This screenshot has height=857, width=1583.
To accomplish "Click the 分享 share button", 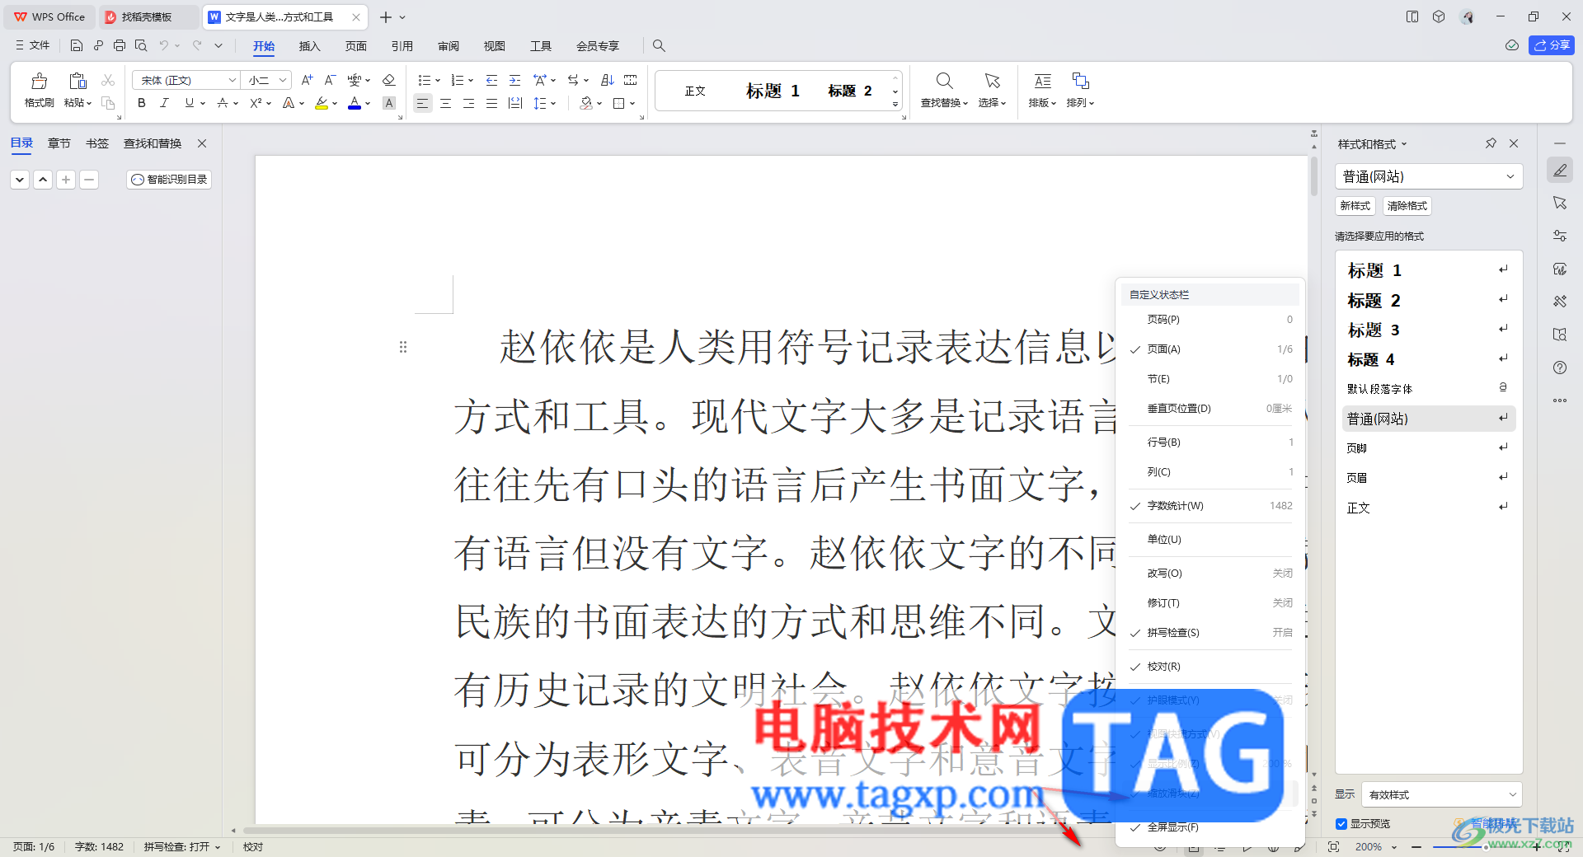I will (x=1551, y=45).
